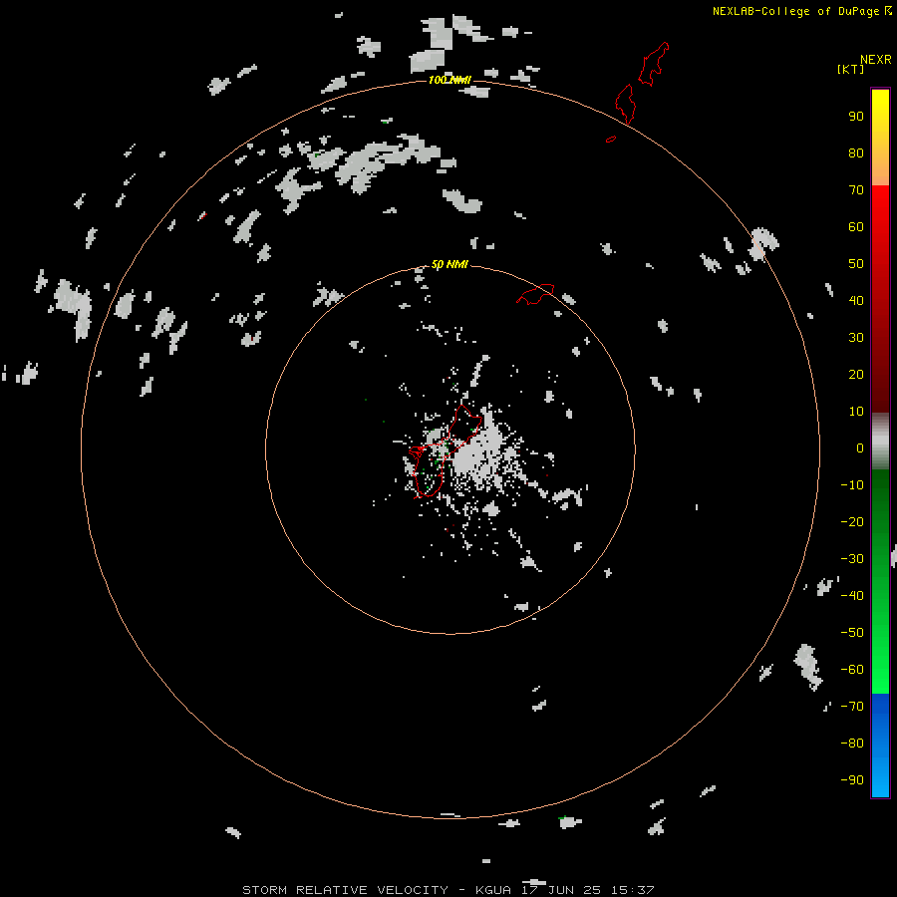Click the 15:37 timestamp text
Screen dimensions: 897x897
[x=632, y=890]
